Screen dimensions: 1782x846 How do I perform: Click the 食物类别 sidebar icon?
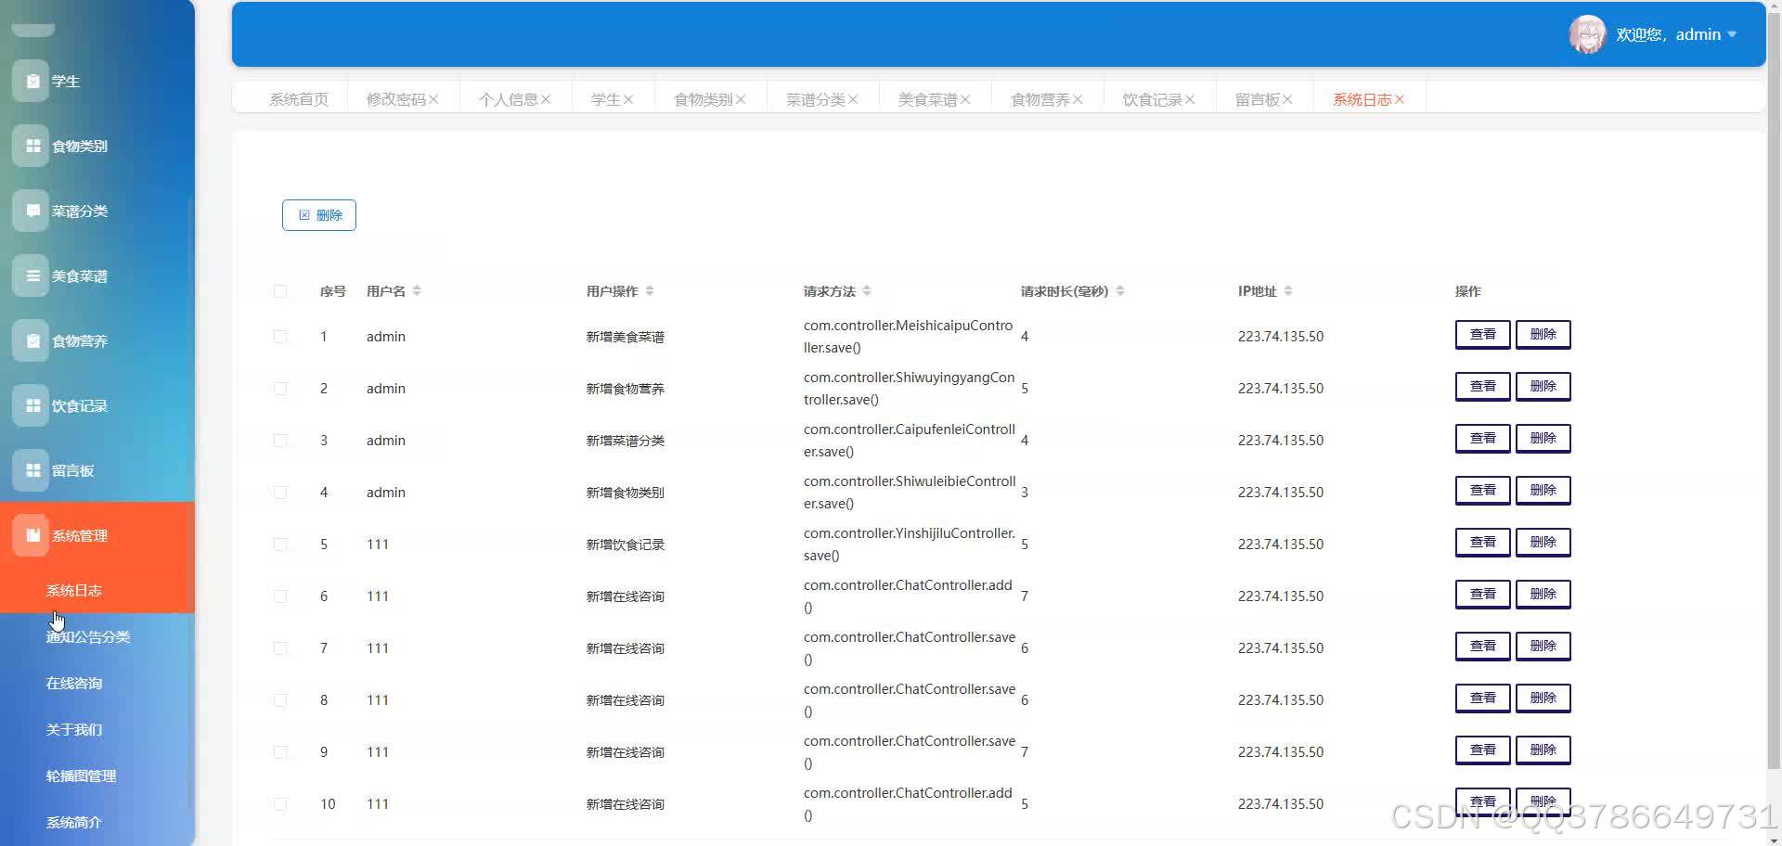pyautogui.click(x=31, y=146)
